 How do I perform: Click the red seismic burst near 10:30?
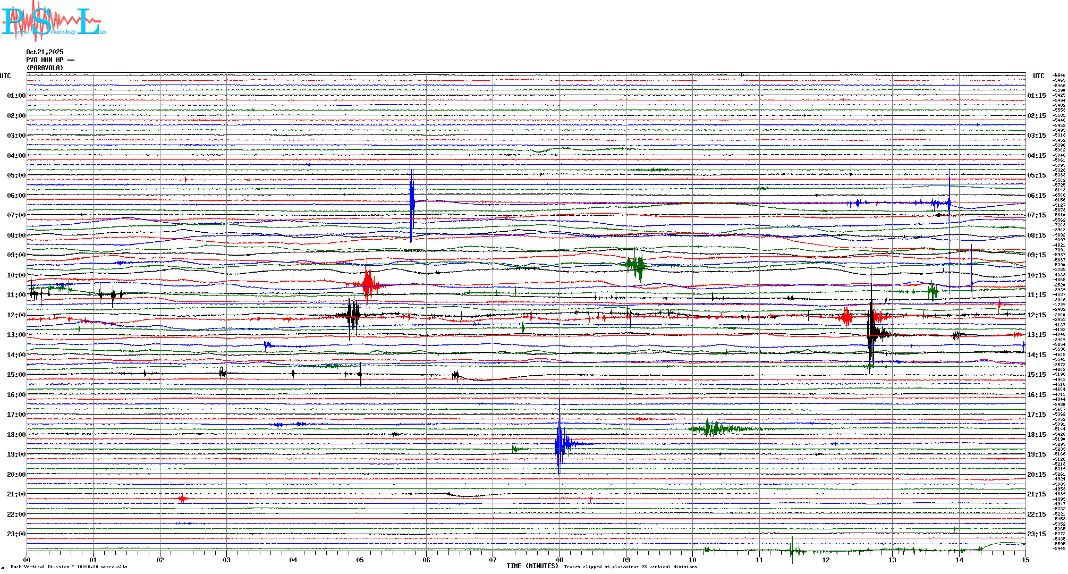[368, 285]
